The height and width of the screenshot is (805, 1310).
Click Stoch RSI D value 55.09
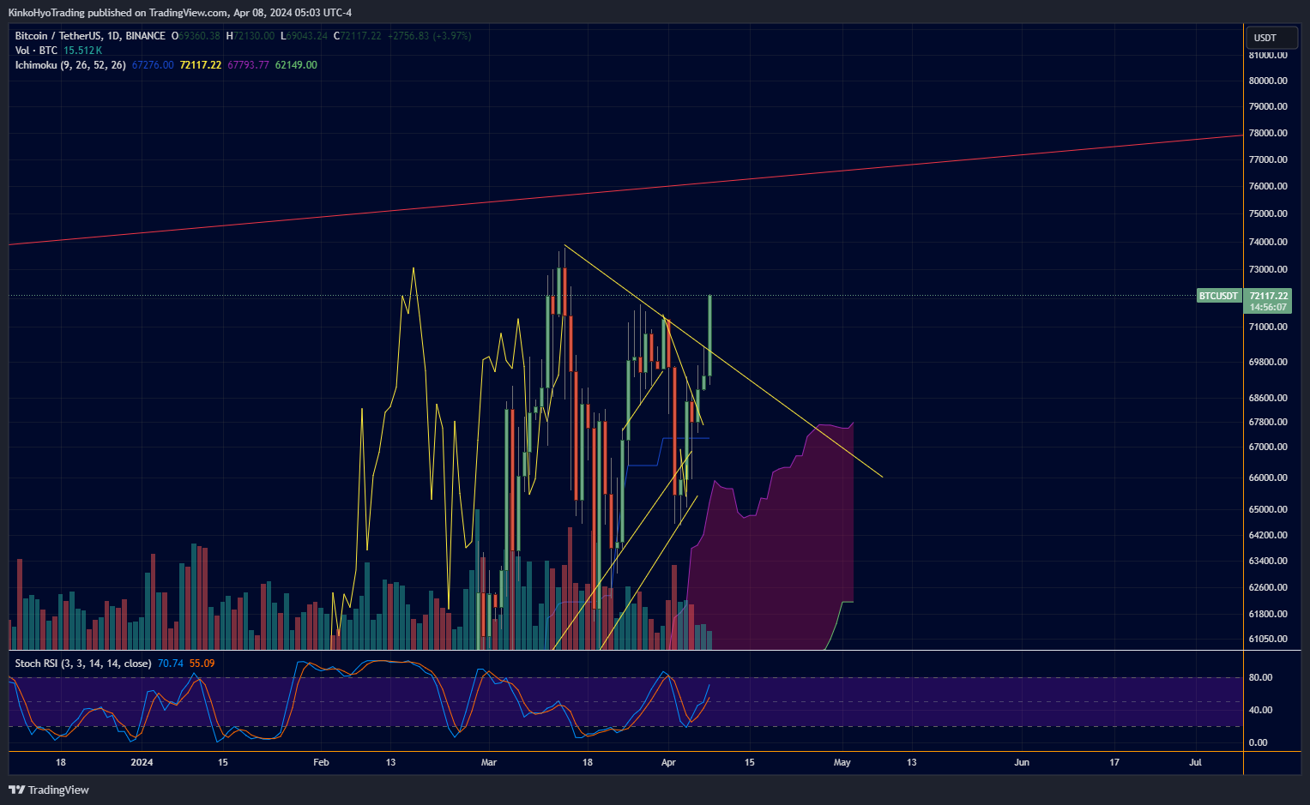coord(202,664)
